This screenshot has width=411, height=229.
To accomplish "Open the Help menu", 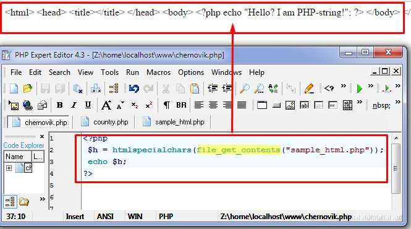I will point(256,72).
